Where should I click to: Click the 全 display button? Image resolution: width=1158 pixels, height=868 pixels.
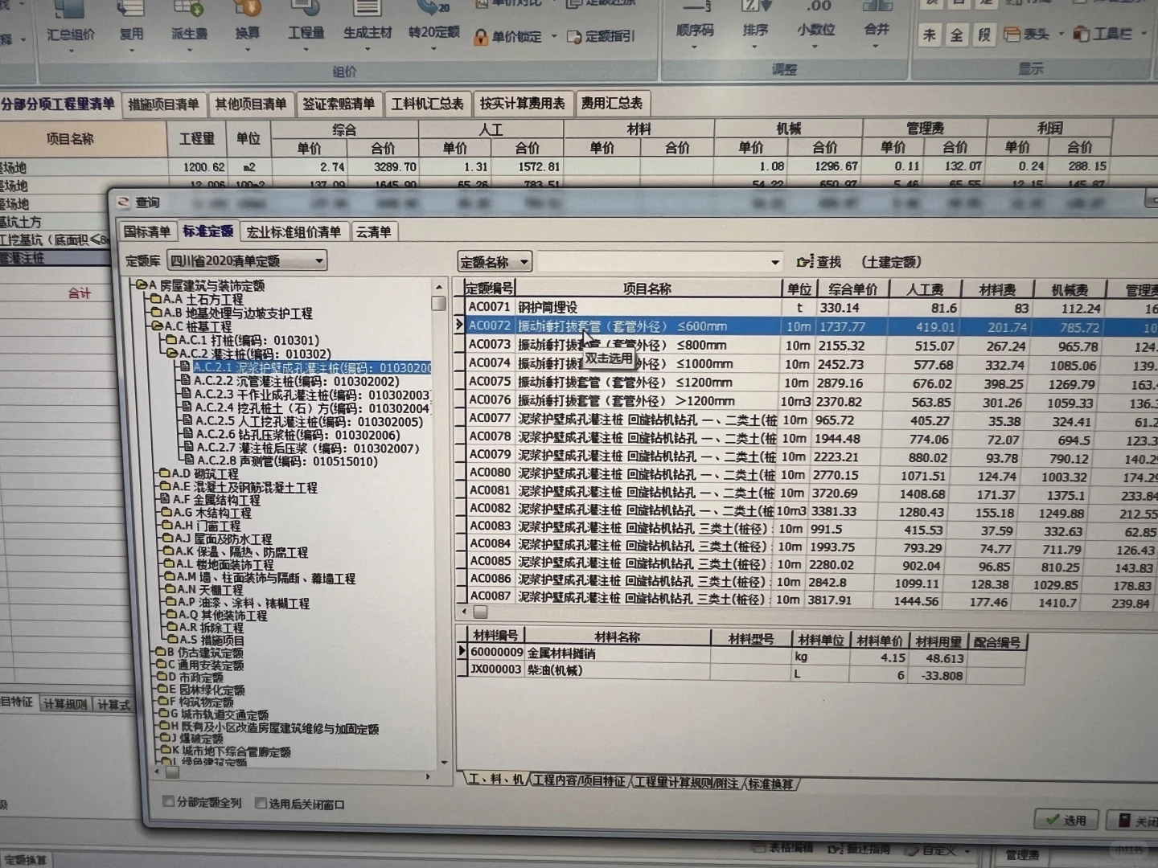pyautogui.click(x=957, y=35)
